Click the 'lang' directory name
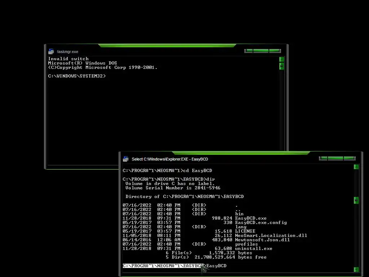Image resolution: width=369 pixels, height=277 pixels. pos(241,227)
